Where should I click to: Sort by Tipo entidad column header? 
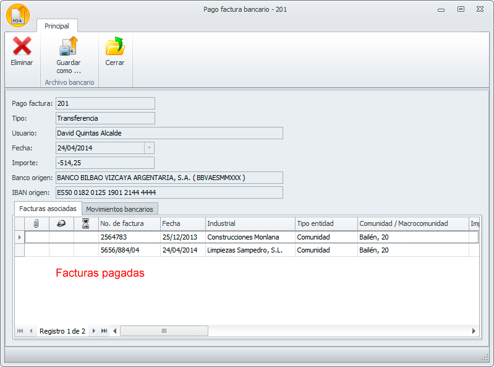326,223
